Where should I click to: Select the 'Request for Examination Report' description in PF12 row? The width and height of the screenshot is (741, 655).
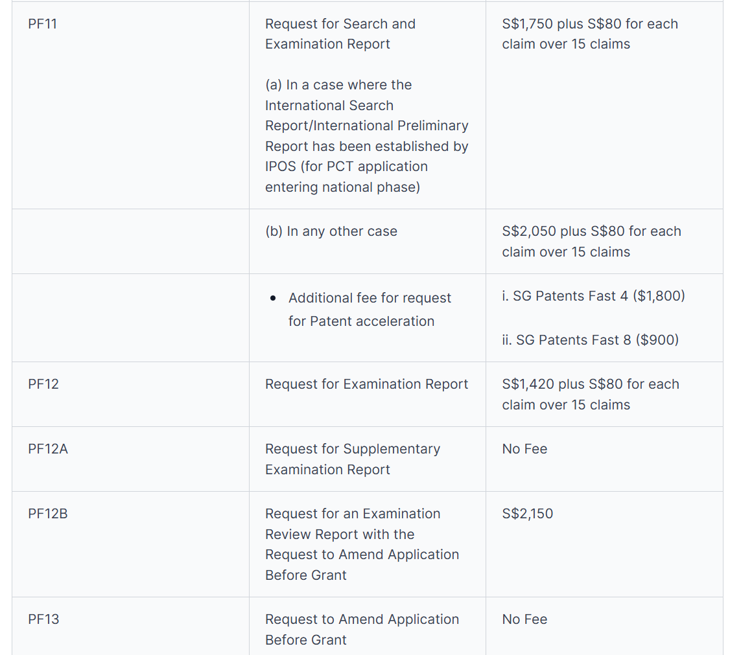366,384
